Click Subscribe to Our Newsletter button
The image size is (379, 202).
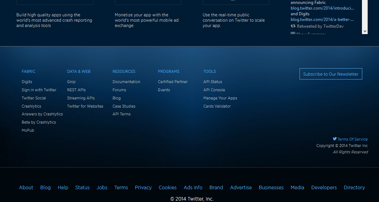(x=331, y=74)
